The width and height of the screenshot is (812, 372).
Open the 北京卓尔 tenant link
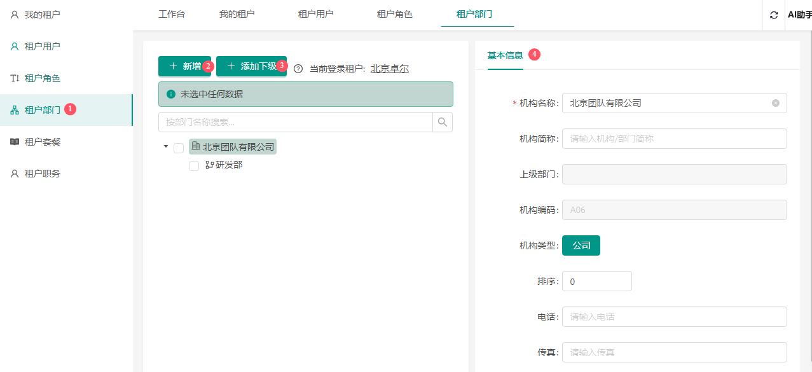[x=389, y=69]
